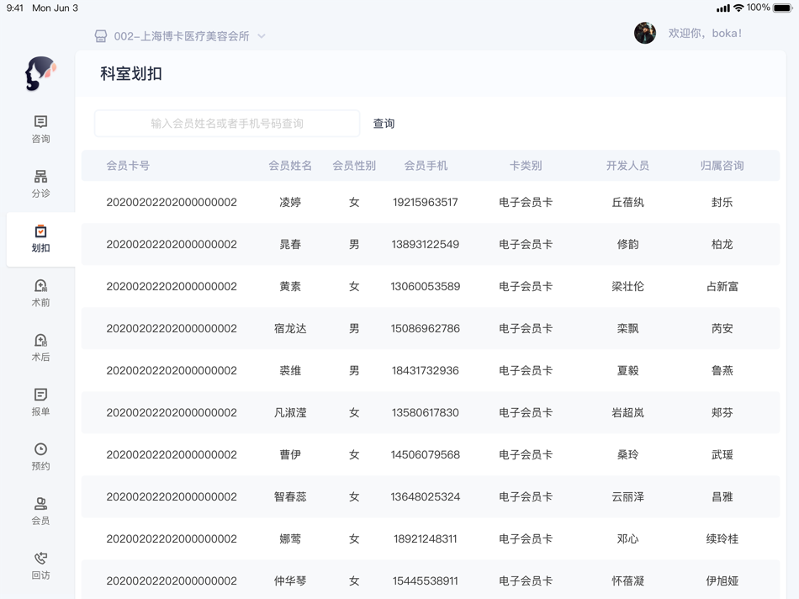Select member name 晁春
Image resolution: width=799 pixels, height=599 pixels.
(x=290, y=244)
